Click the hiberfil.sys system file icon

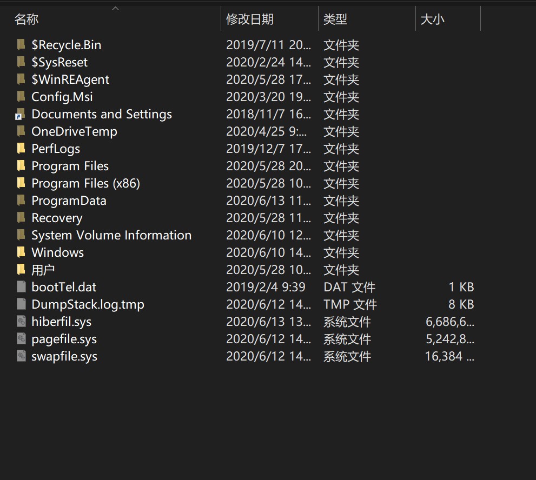(21, 321)
